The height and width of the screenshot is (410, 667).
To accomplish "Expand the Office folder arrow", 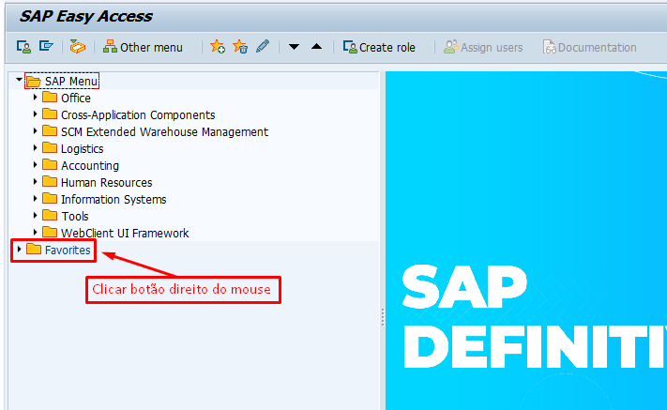I will click(36, 98).
